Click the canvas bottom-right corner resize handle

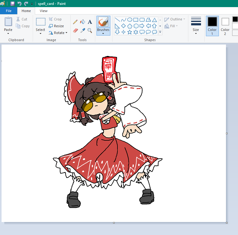point(227,223)
